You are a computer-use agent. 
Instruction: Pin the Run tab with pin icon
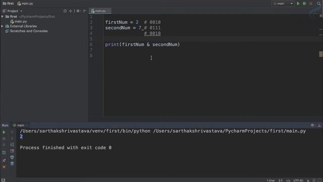coord(4,160)
